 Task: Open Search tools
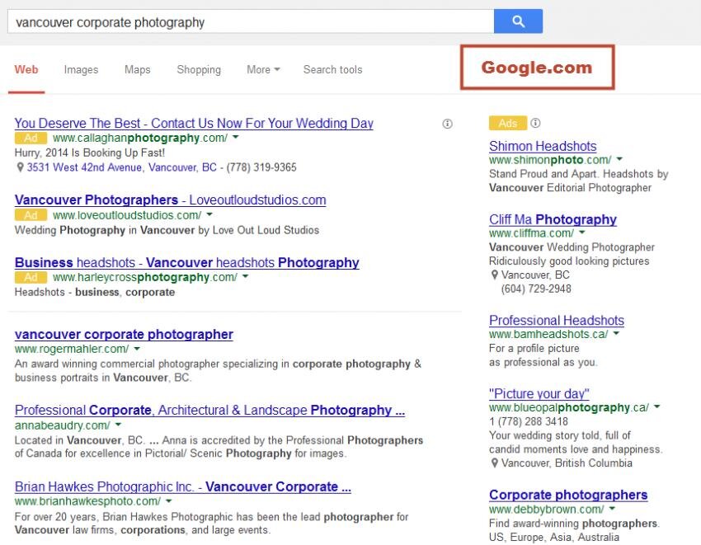[332, 70]
